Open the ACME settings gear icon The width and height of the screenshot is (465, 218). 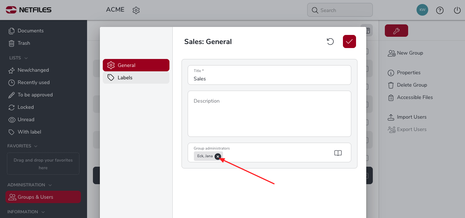[136, 10]
